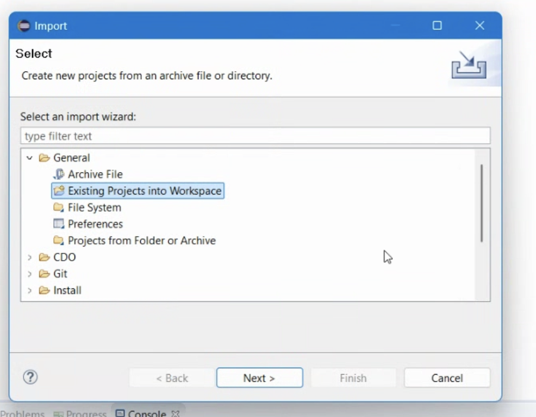Screen dimensions: 536x417
Task: Open the Progress tab
Action: [x=80, y=414]
